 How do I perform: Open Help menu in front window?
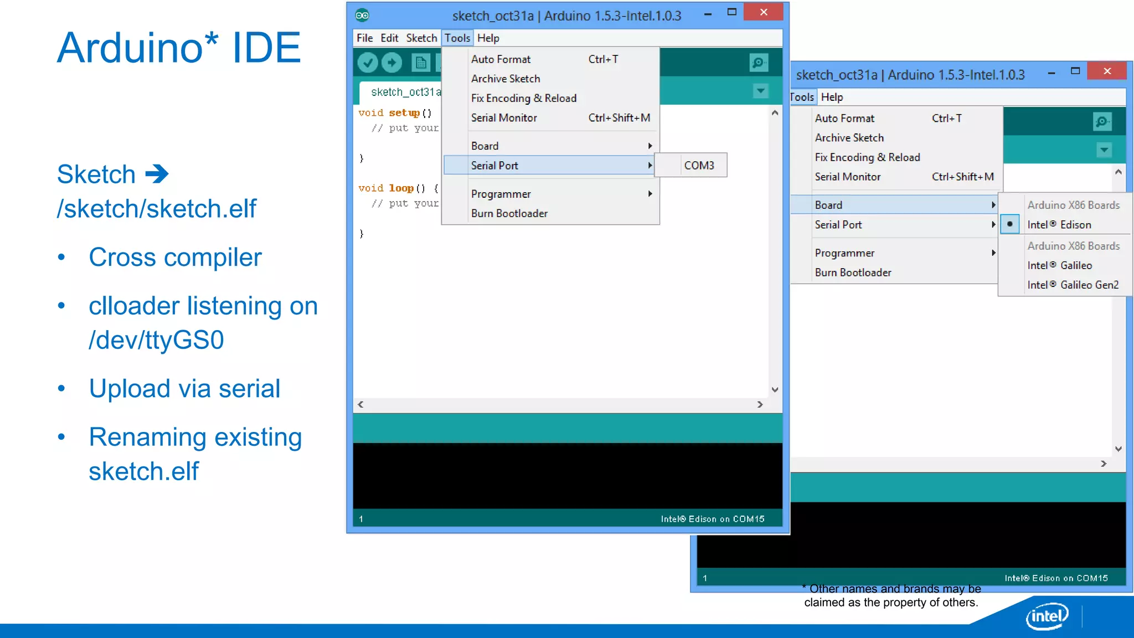pos(488,38)
